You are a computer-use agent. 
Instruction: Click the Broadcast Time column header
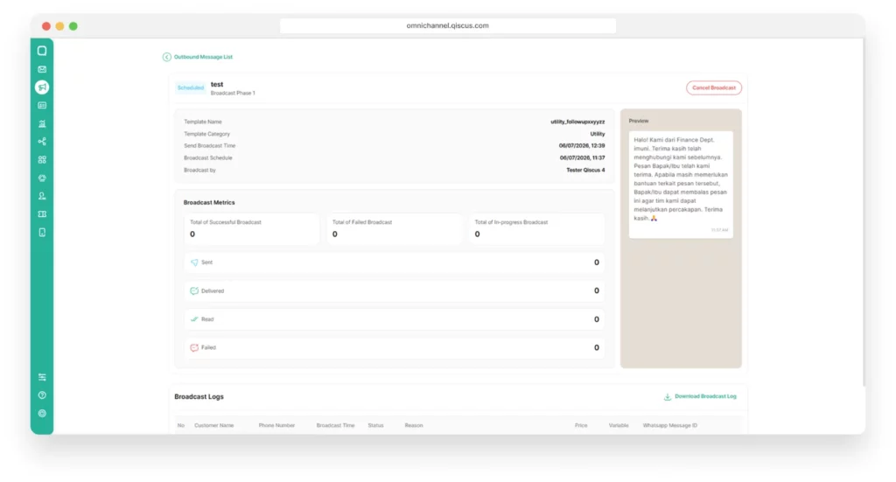tap(335, 425)
